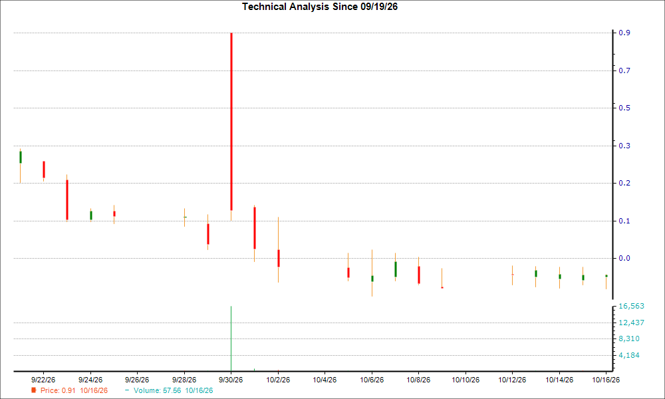This screenshot has height=399, width=665.
Task: Click the 8,310 volume axis label
Action: click(x=629, y=338)
